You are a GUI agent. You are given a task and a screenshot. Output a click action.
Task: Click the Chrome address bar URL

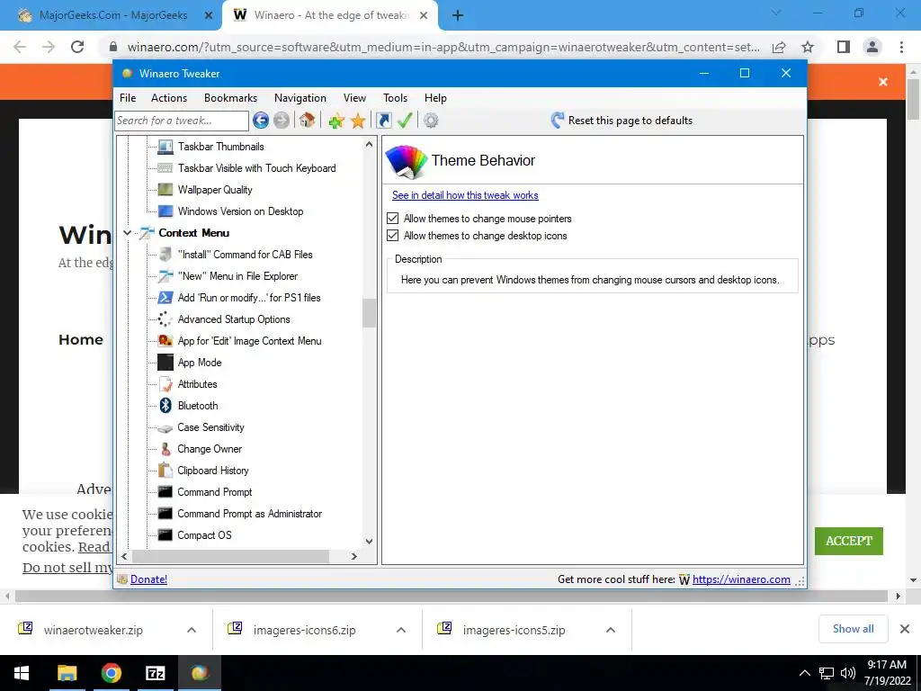[x=443, y=47]
